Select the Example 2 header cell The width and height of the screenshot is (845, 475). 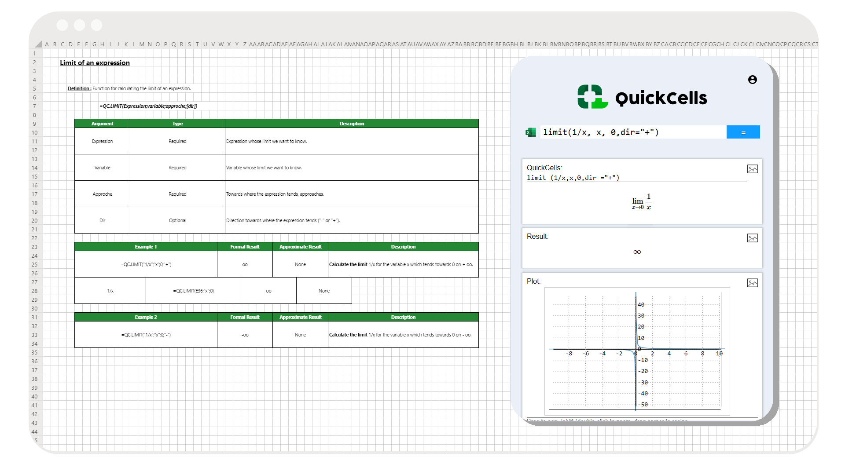[145, 317]
